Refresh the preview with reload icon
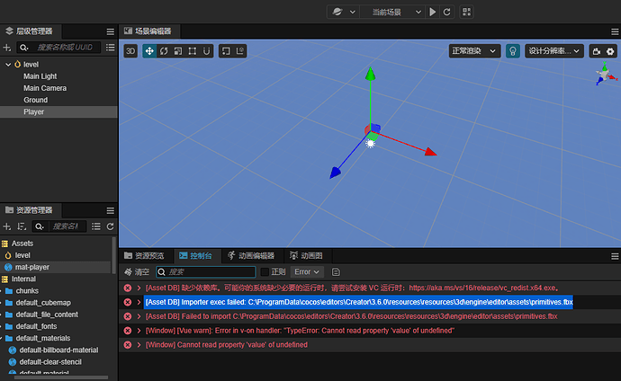The height and width of the screenshot is (381, 621). pos(446,12)
